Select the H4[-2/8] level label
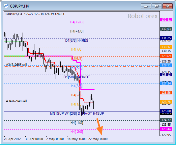The image size is (176, 145). [x=77, y=132]
